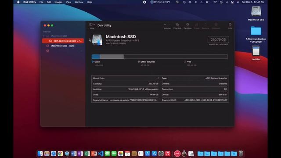Image resolution: width=281 pixels, height=158 pixels.
Task: Open PowerPoint from the Dock
Action: pos(94,154)
